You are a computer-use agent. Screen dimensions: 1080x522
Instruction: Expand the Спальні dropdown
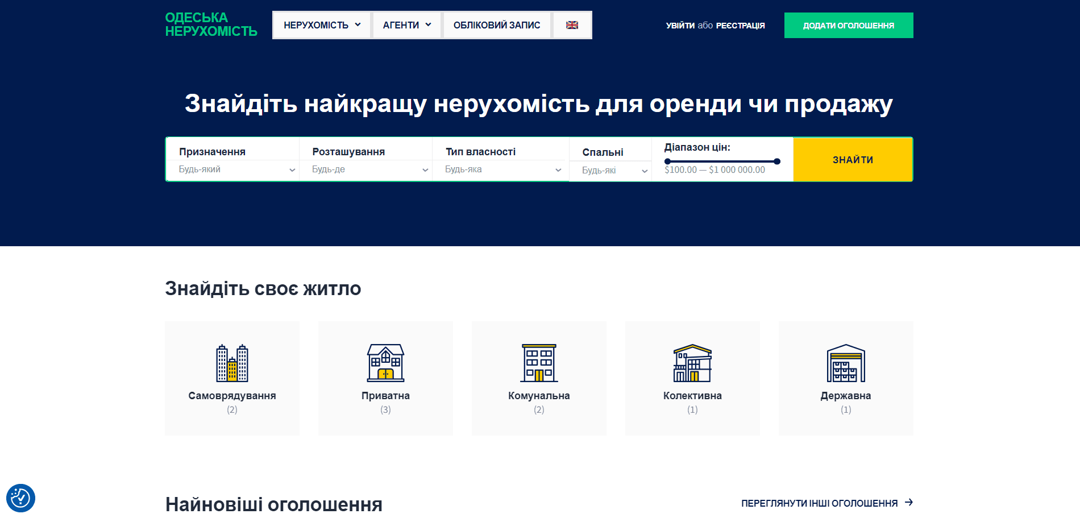(x=610, y=170)
